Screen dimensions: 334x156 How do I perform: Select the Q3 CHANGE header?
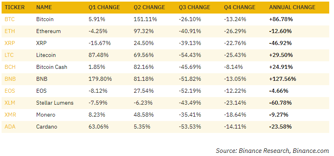click(195, 7)
